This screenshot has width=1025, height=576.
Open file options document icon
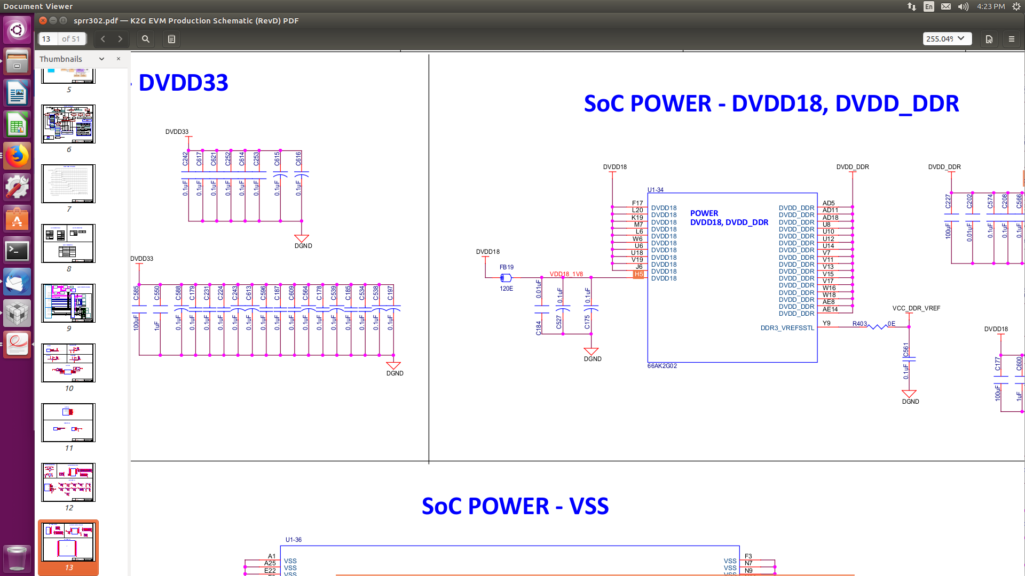tap(989, 39)
